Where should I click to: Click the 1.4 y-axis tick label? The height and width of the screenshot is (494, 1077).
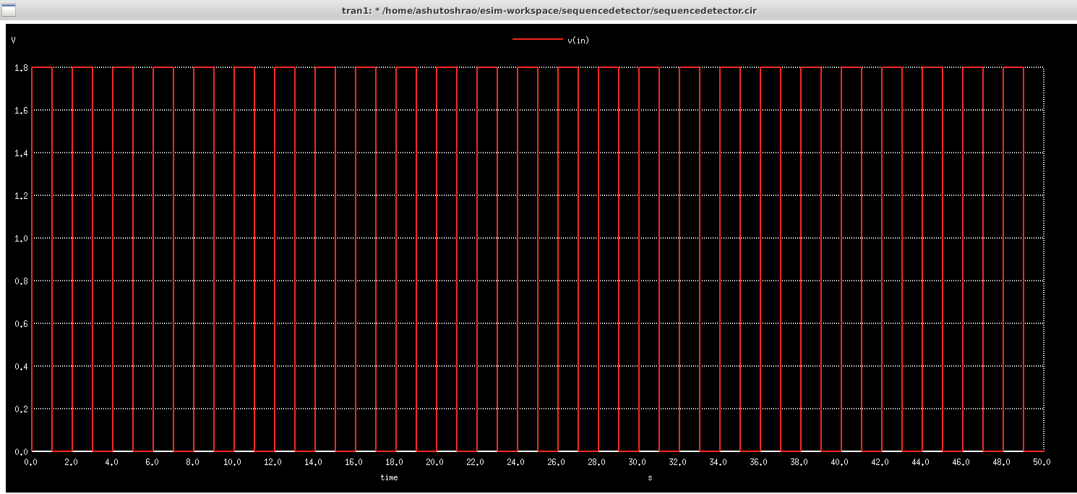(20, 153)
